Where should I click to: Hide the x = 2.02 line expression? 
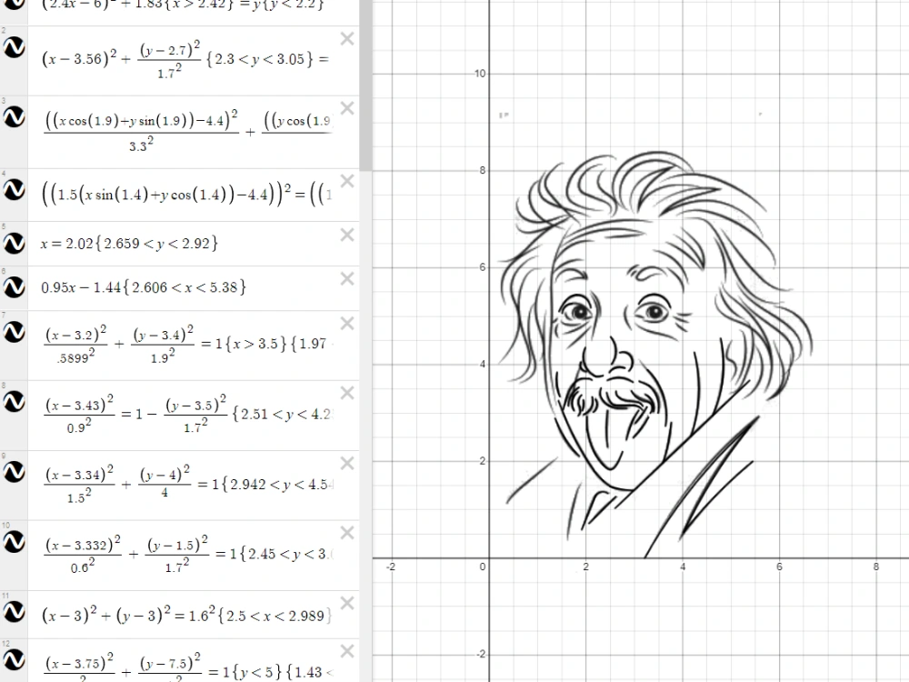pos(14,244)
